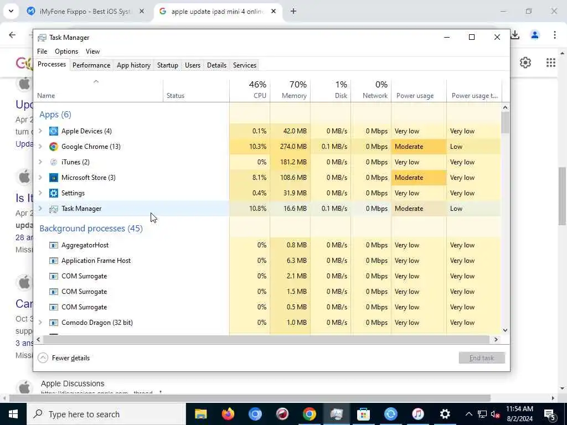
Task: Open the Windows Start menu
Action: (x=13, y=414)
